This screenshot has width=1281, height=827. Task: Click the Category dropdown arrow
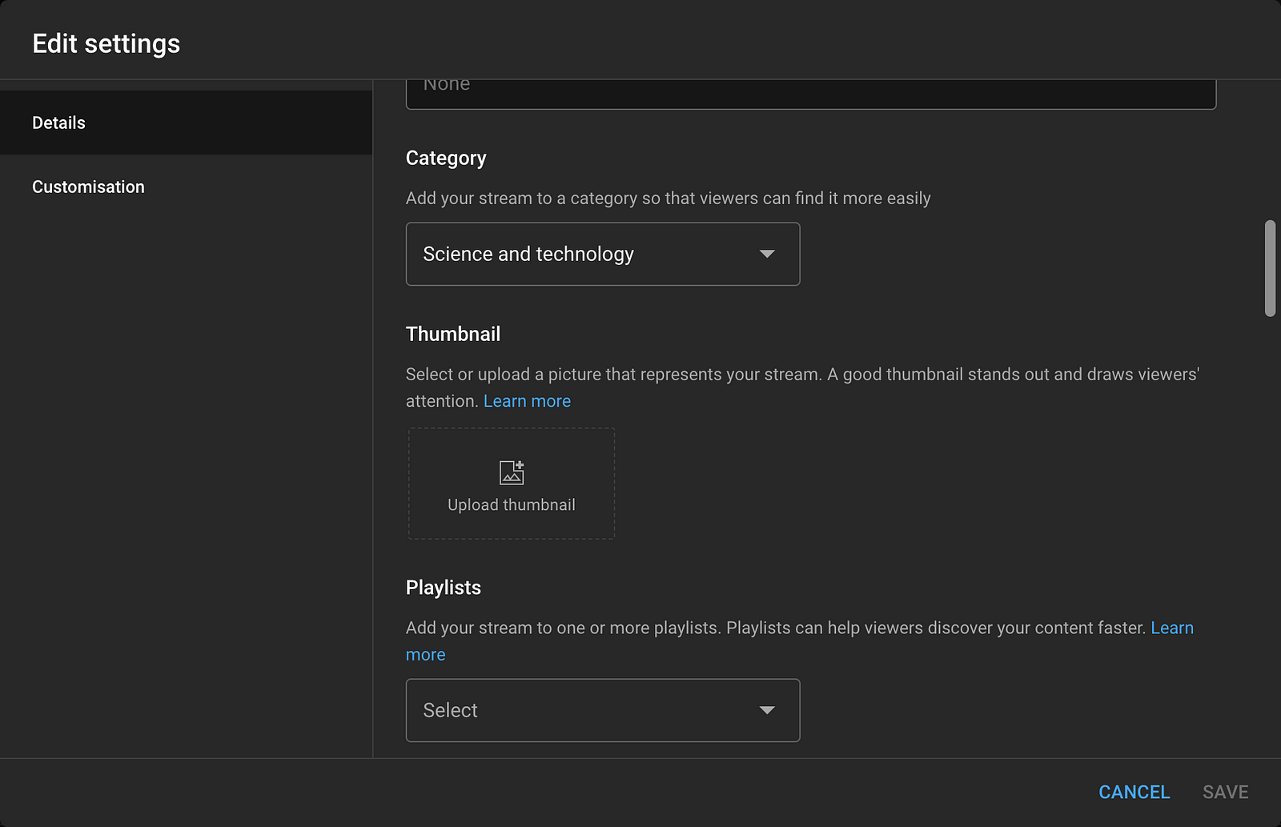tap(767, 254)
